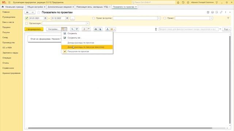Image resolution: width=234 pixels, height=131 pixels.
Task: Switch to Дополнительные сведения tab
Action: (60, 7)
